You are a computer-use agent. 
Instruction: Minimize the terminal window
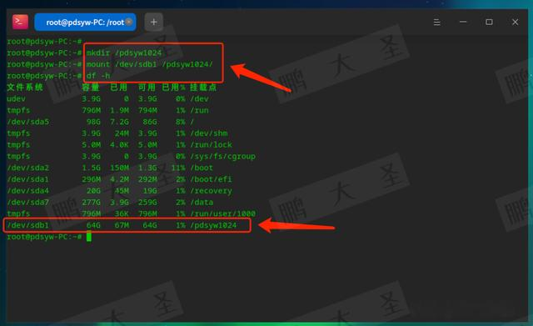(x=463, y=23)
